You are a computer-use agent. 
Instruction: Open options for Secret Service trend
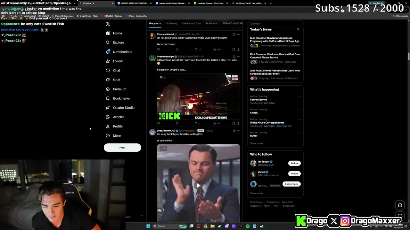(x=299, y=97)
